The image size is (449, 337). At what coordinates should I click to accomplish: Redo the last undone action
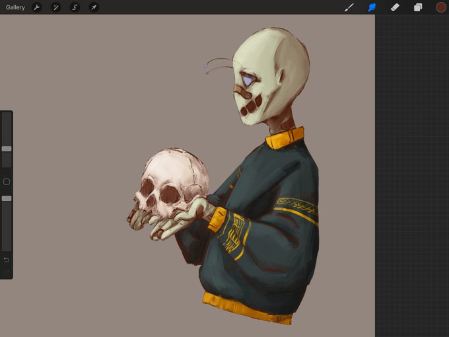click(7, 272)
